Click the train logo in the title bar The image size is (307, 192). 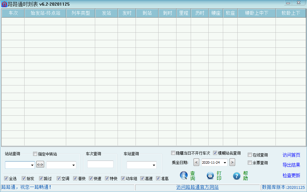pyautogui.click(x=4, y=3)
